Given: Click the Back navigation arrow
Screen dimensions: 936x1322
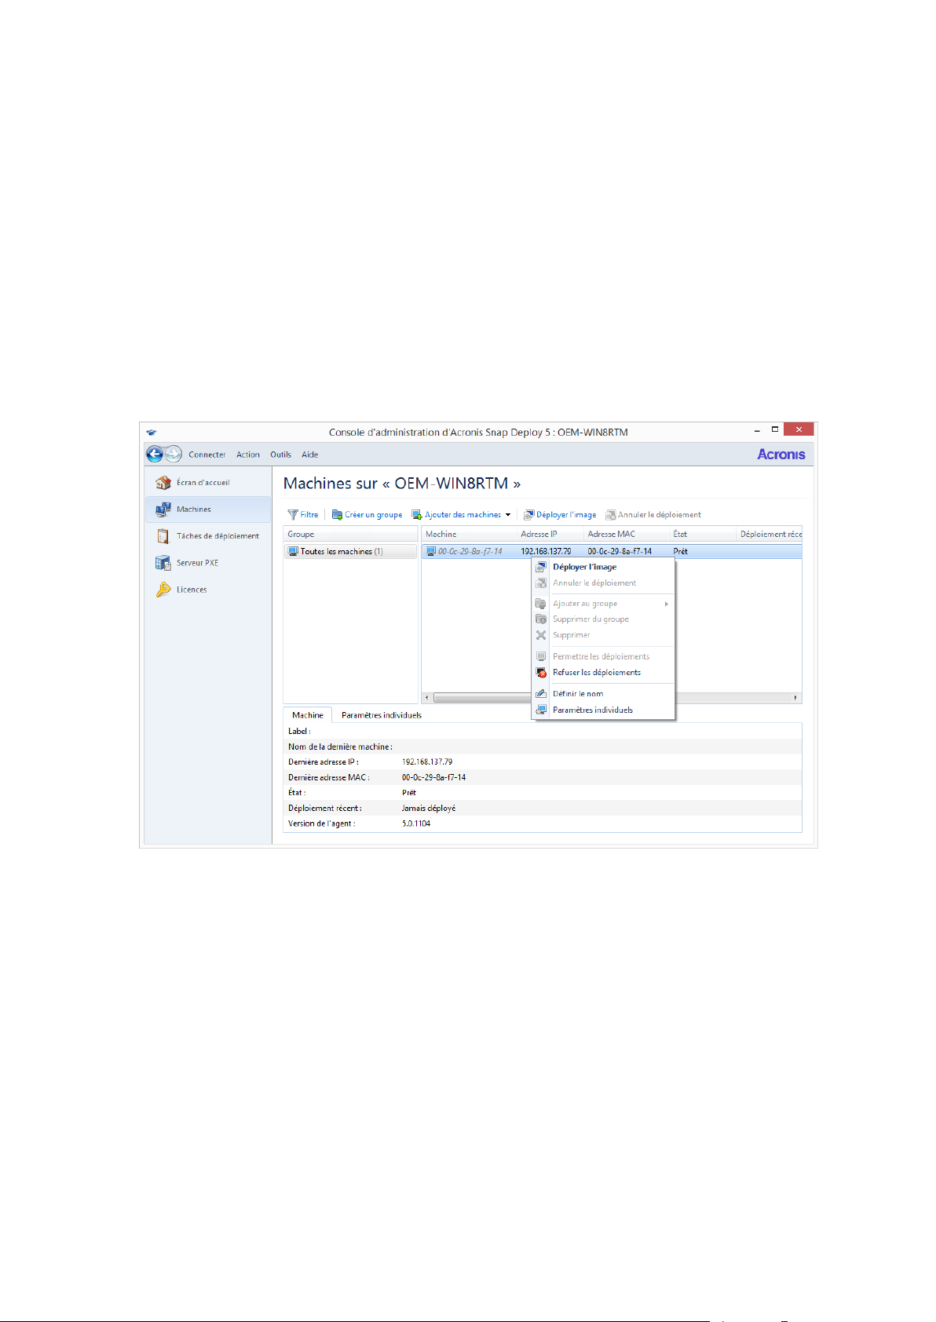Looking at the screenshot, I should [155, 454].
